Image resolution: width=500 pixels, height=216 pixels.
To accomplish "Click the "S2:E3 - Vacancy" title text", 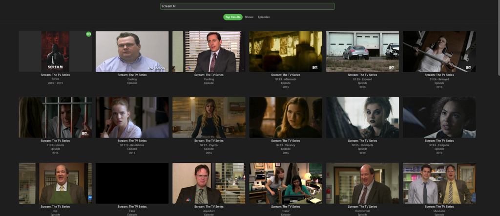I will click(286, 145).
